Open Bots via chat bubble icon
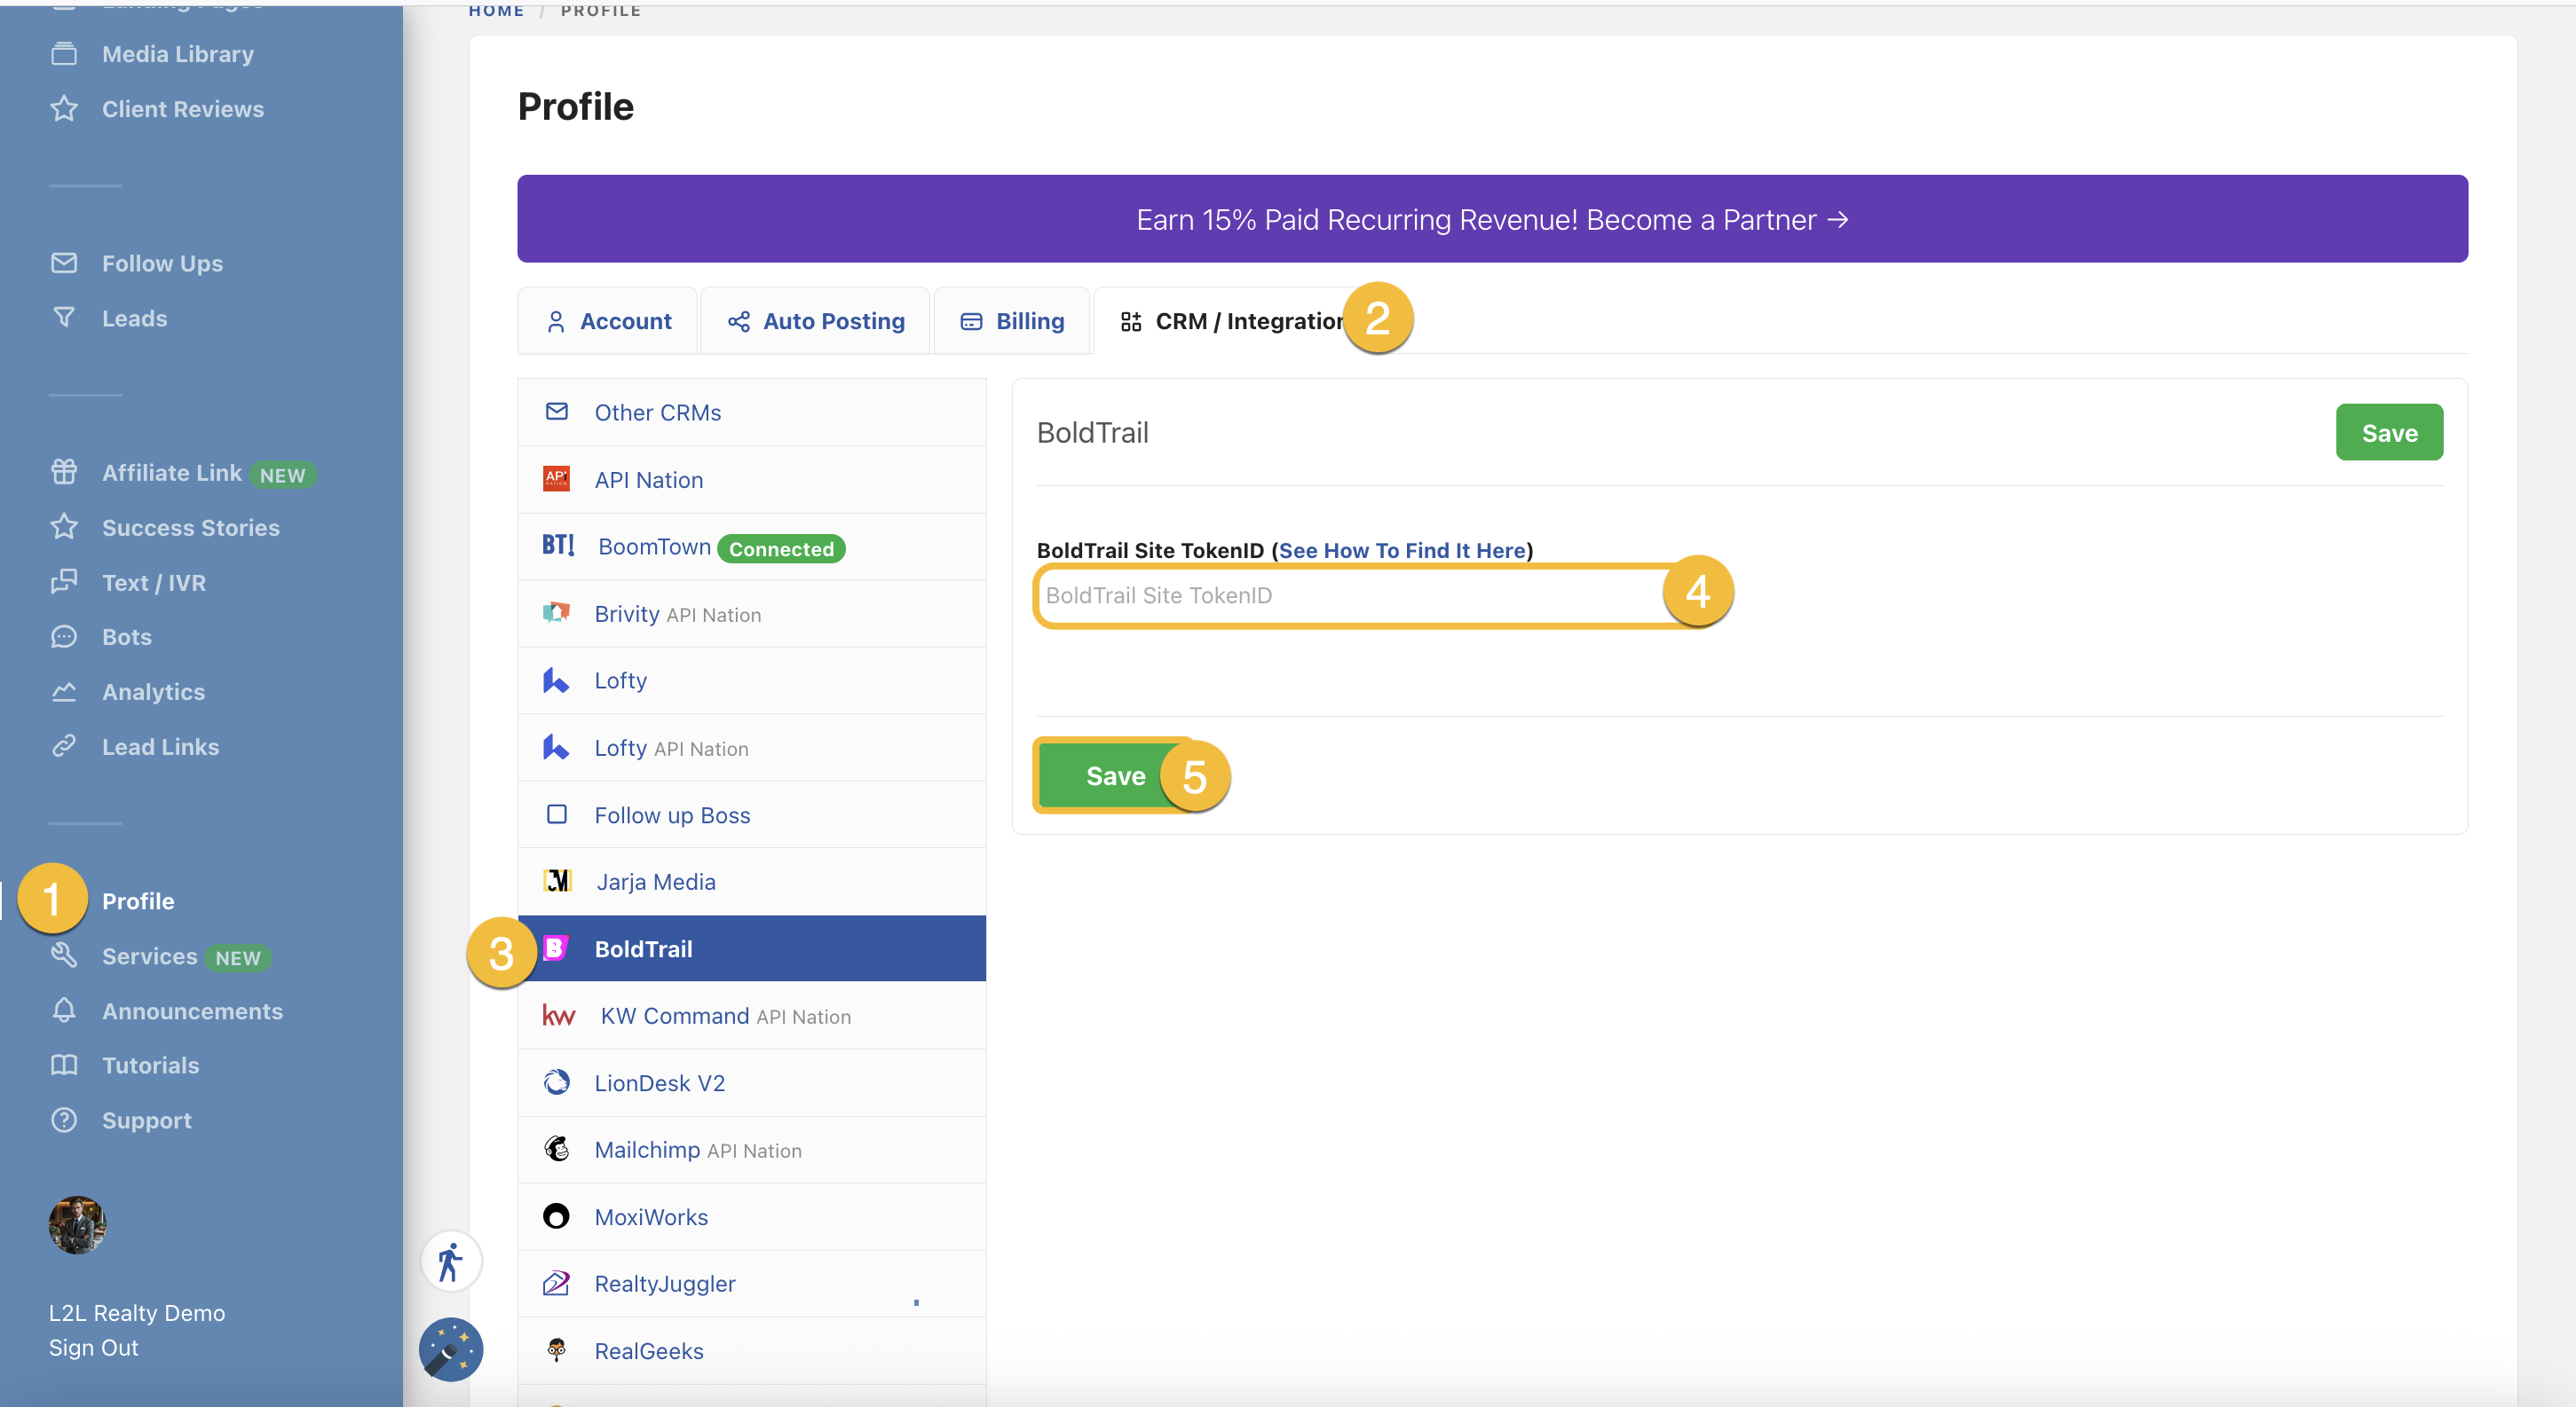This screenshot has width=2576, height=1407. [x=64, y=637]
